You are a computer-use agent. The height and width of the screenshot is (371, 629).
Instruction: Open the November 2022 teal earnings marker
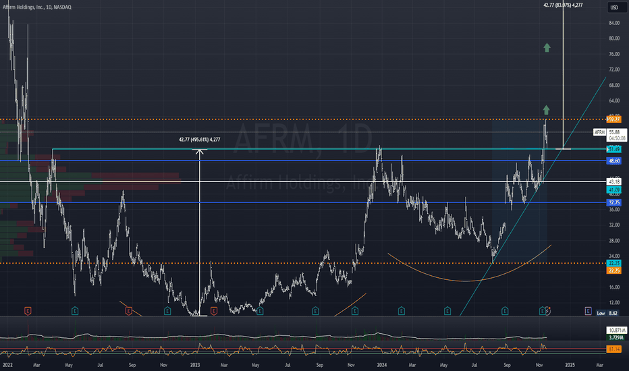coord(167,310)
